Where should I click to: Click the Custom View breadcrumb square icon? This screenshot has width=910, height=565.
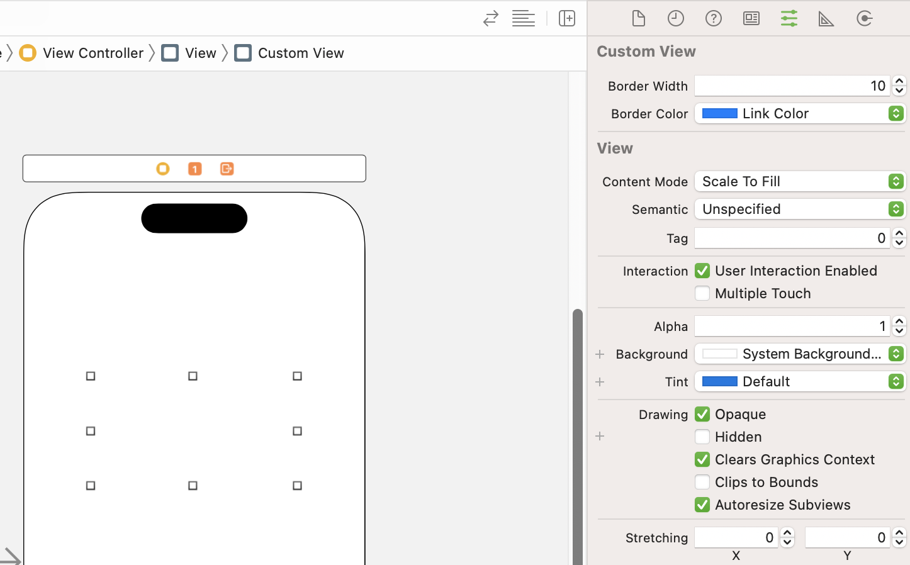[x=243, y=53]
